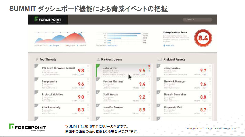
Task: Toggle the circle marker on Corporate iPad card
Action: [x=210, y=105]
